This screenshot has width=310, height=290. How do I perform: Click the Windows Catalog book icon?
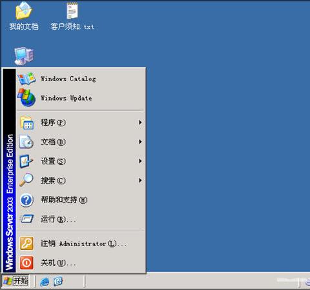tap(26, 79)
